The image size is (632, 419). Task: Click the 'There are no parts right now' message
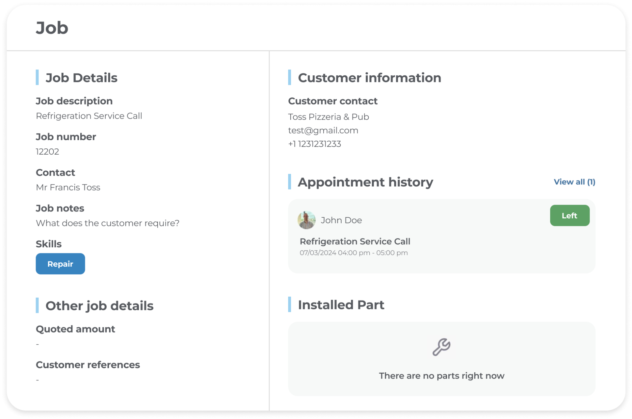pos(441,376)
